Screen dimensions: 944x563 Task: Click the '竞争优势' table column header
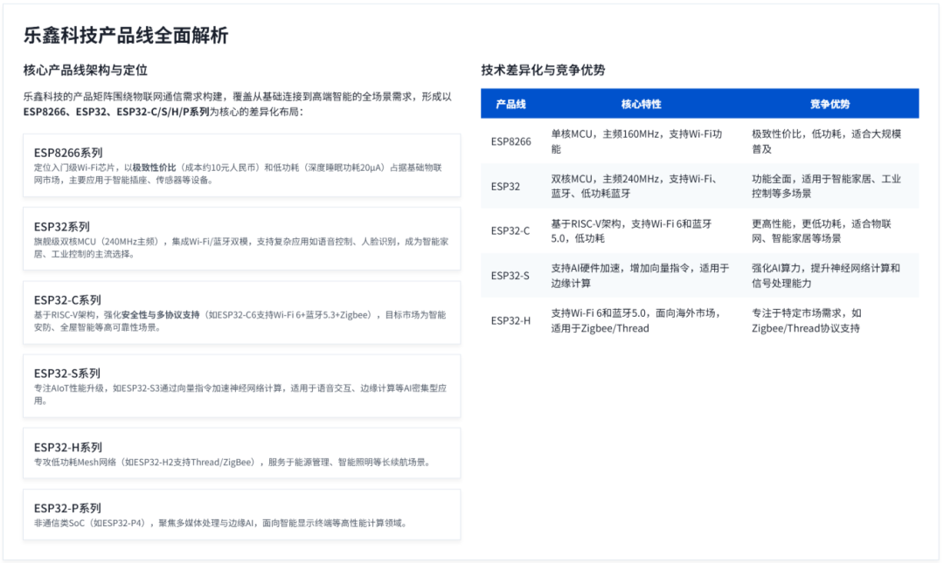click(x=829, y=104)
